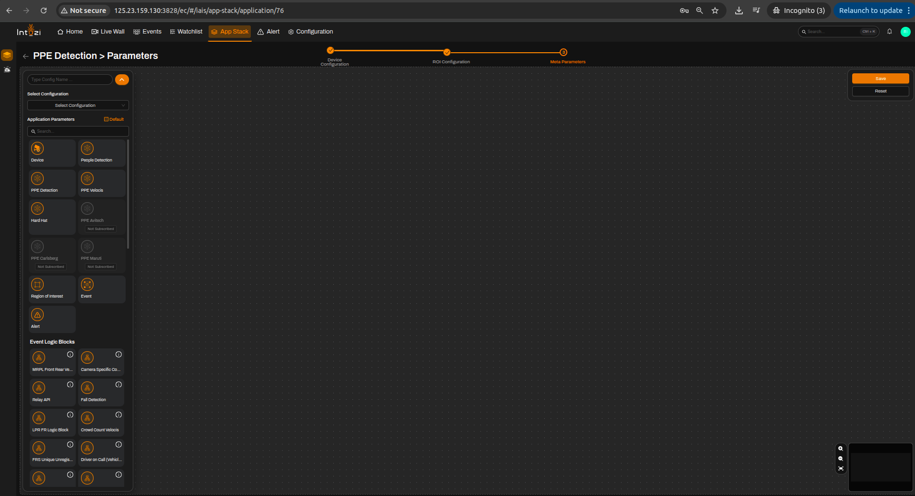The height and width of the screenshot is (496, 915).
Task: Click the sidebar App Stack layers icon
Action: click(7, 55)
